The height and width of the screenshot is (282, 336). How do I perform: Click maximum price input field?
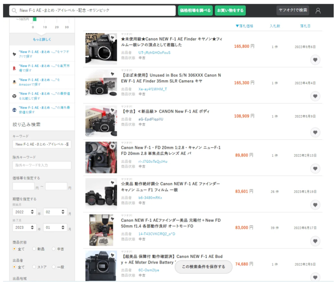click(56, 186)
